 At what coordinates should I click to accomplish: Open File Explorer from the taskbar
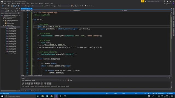(43, 96)
